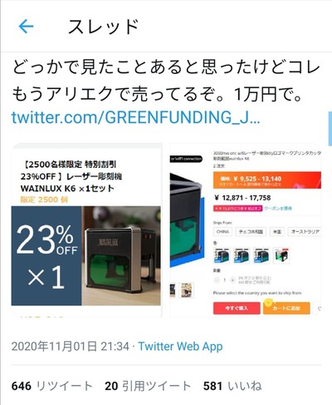The width and height of the screenshot is (332, 405).
Task: Select チェコ共和国 as ship-from option
Action: click(251, 231)
